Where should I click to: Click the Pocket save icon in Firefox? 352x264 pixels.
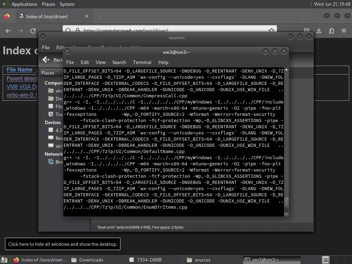tap(306, 31)
